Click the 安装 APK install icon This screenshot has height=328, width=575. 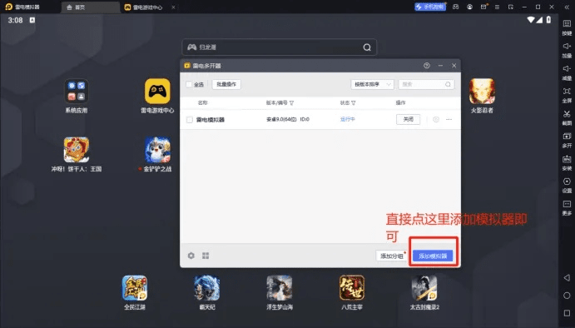pos(567,159)
